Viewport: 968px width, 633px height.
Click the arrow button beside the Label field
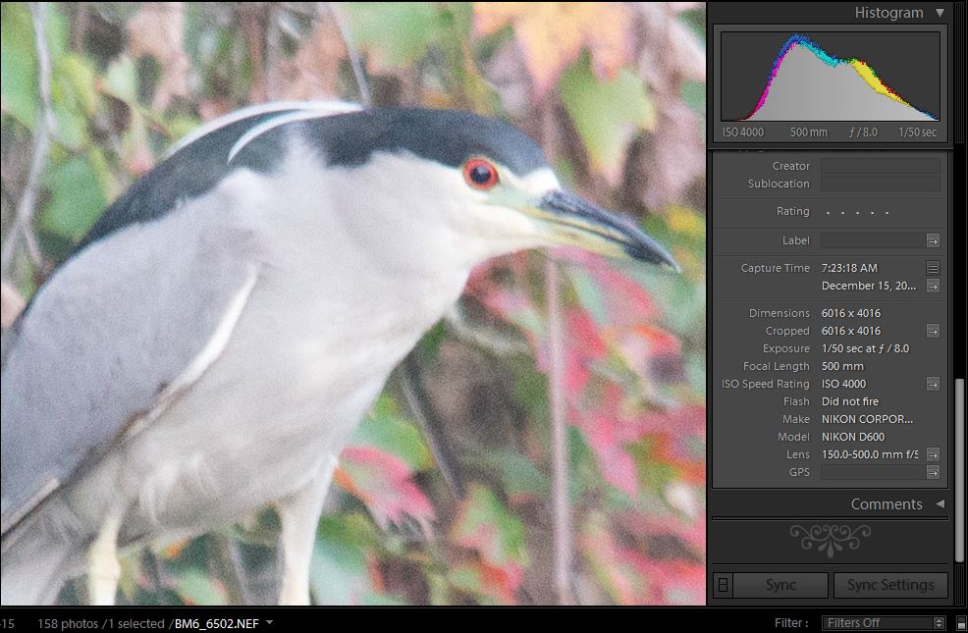933,240
